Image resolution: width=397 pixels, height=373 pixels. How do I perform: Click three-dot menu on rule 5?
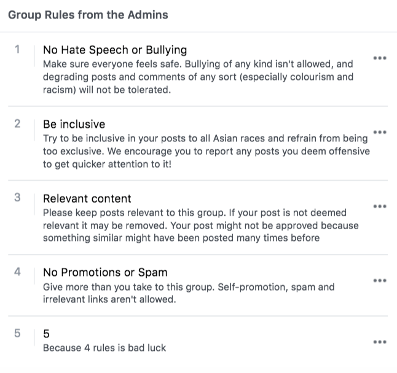tap(380, 342)
